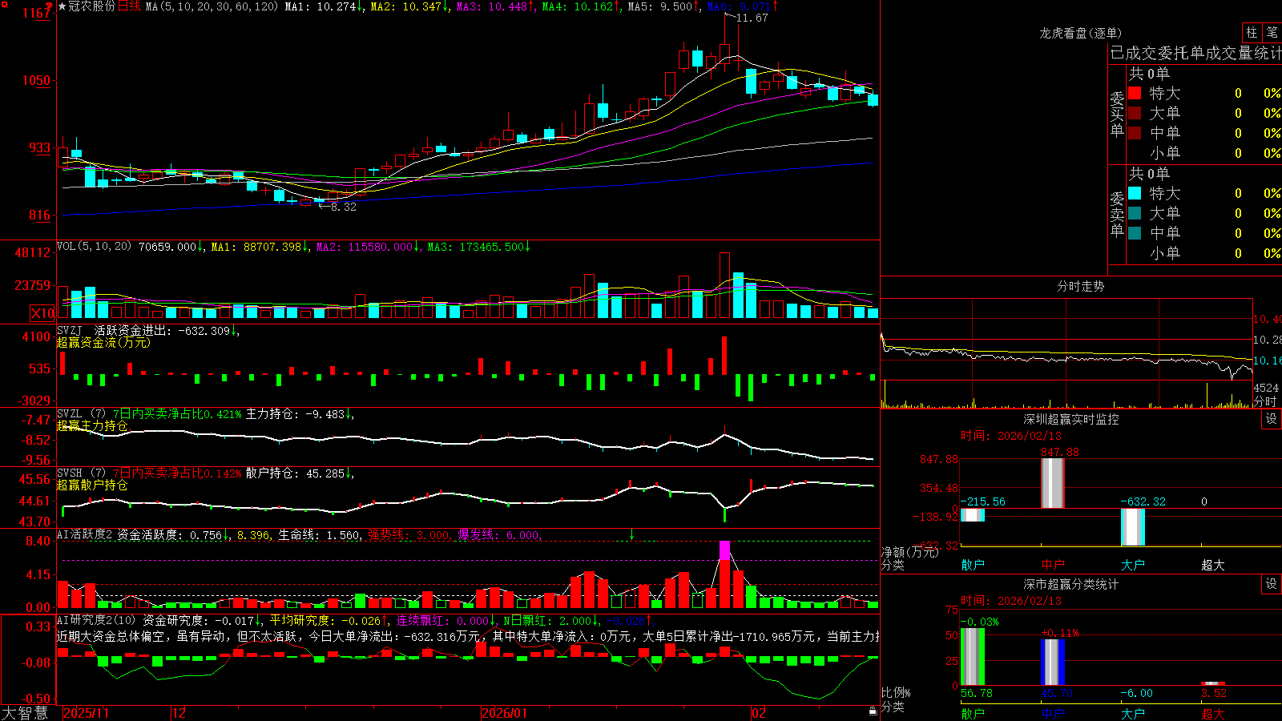The height and width of the screenshot is (721, 1282).
Task: Click the 散户 category label under 实时监控
Action: click(973, 565)
